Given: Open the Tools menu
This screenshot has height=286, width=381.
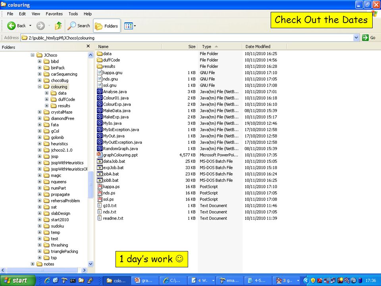Looking at the screenshot, I should pyautogui.click(x=73, y=14).
